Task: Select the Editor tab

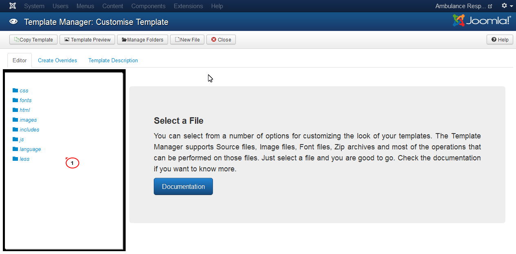Action: [20, 60]
